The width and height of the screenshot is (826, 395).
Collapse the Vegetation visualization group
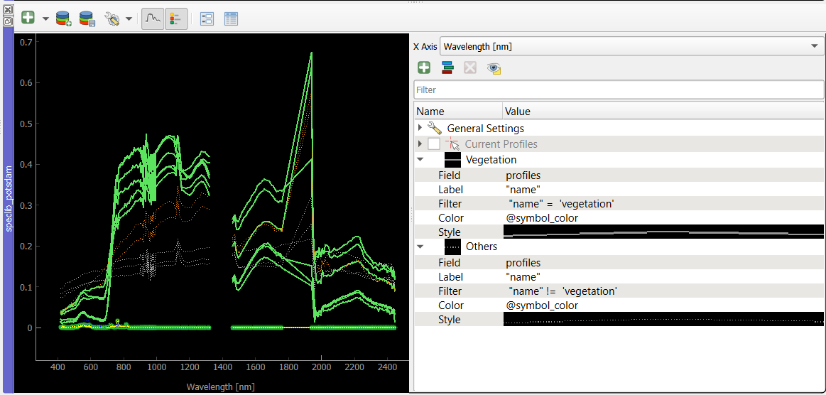click(x=420, y=159)
